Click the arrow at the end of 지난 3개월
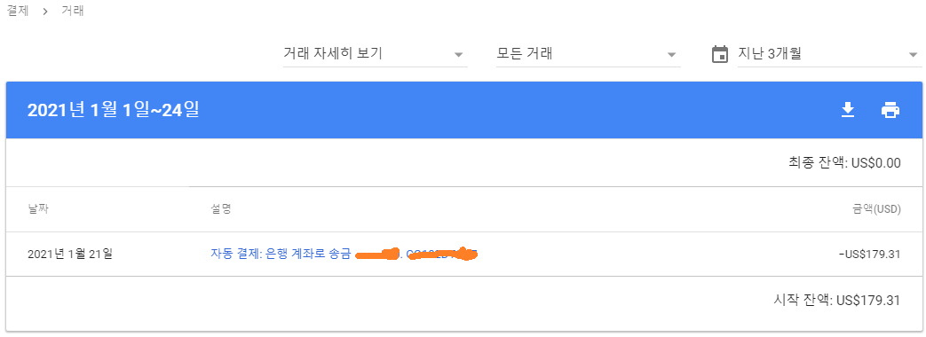 [913, 55]
